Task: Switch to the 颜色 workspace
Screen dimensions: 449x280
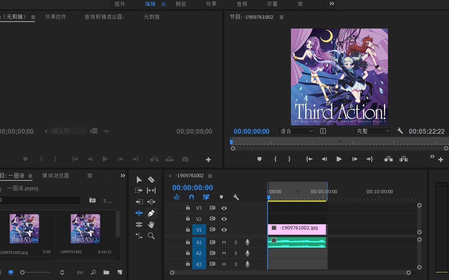Action: [x=181, y=4]
